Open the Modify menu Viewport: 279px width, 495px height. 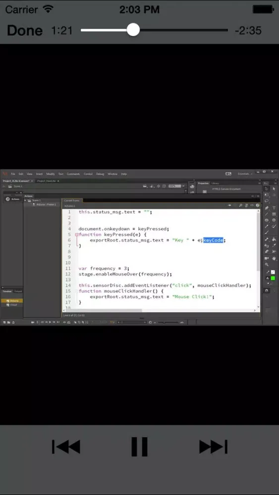click(51, 174)
